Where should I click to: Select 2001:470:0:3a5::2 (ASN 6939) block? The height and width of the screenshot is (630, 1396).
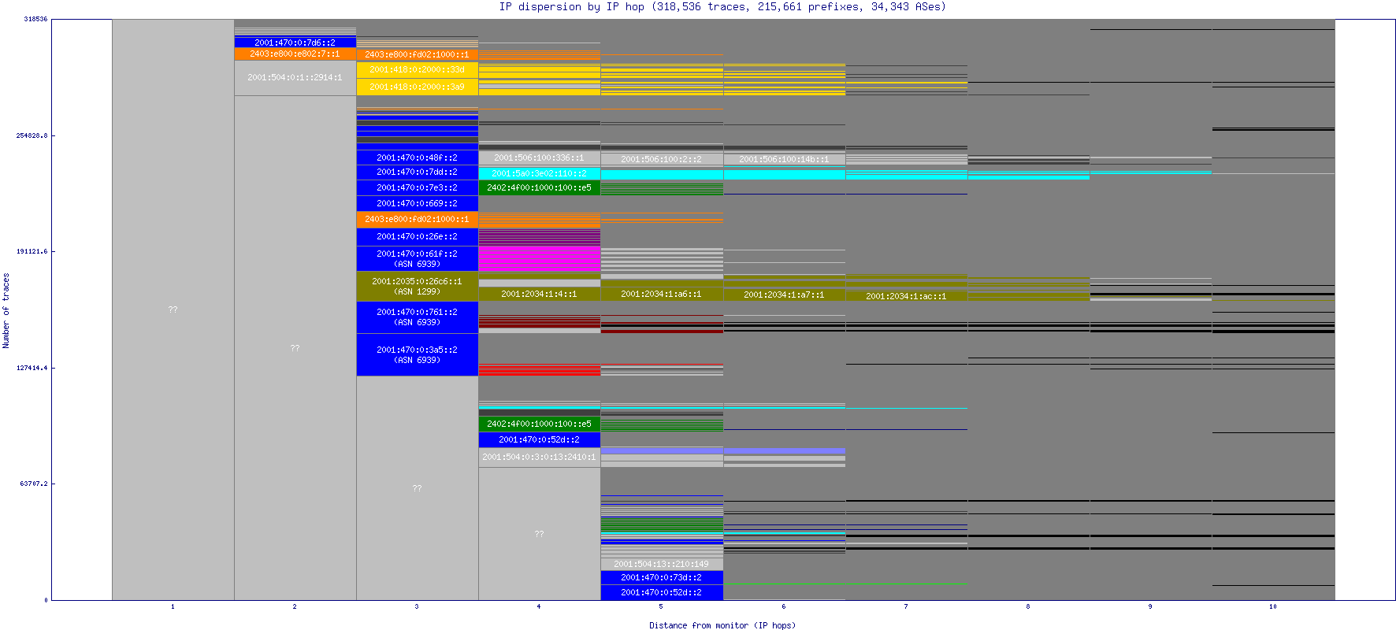(417, 355)
